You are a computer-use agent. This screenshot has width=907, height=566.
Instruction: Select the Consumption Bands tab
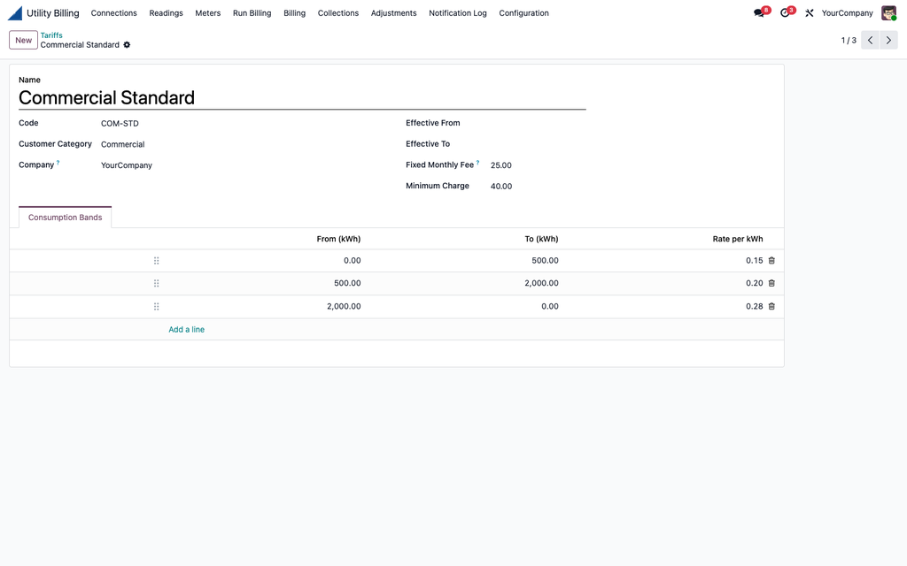[x=65, y=218]
